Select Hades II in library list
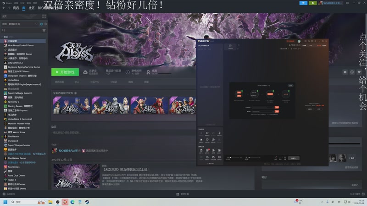The image size is (367, 206). click(12, 180)
